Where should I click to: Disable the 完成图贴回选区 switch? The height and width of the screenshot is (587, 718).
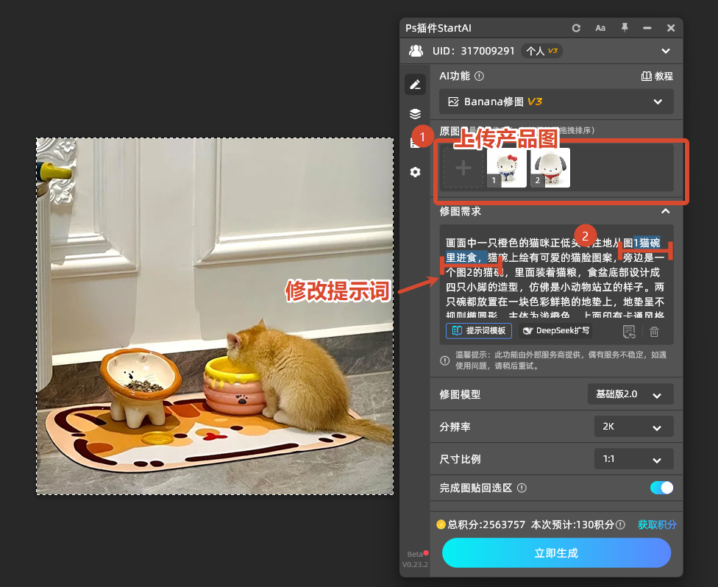(x=661, y=488)
